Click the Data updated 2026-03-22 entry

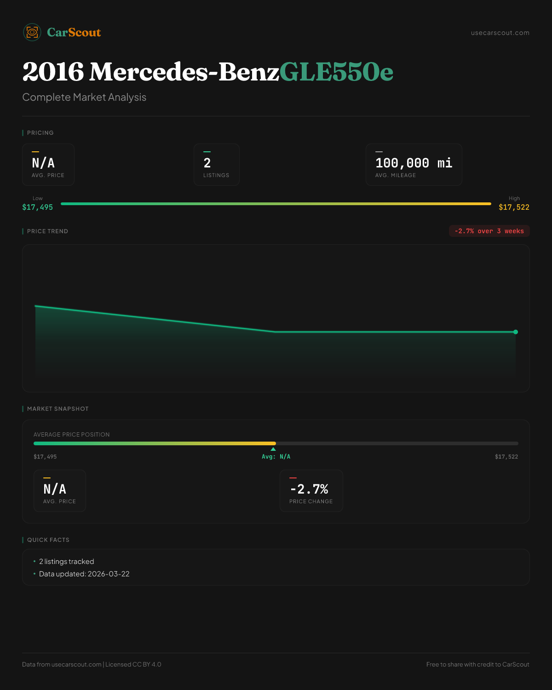(x=84, y=574)
